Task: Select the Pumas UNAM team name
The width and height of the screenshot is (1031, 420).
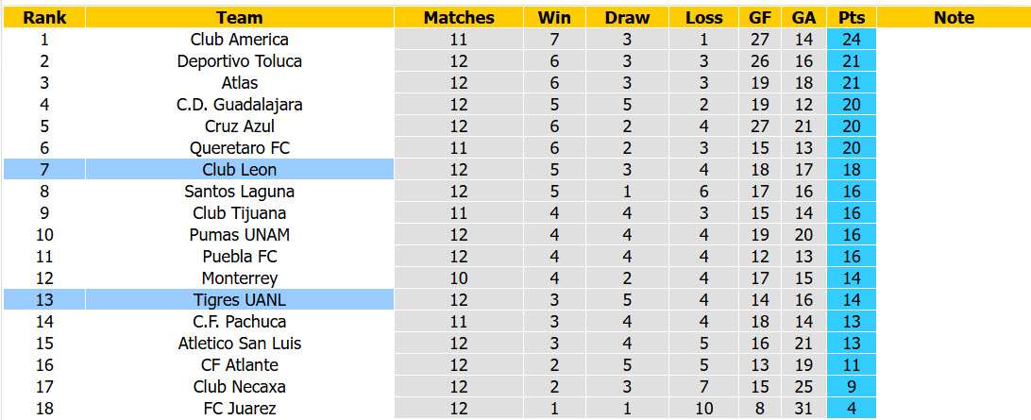Action: tap(240, 235)
